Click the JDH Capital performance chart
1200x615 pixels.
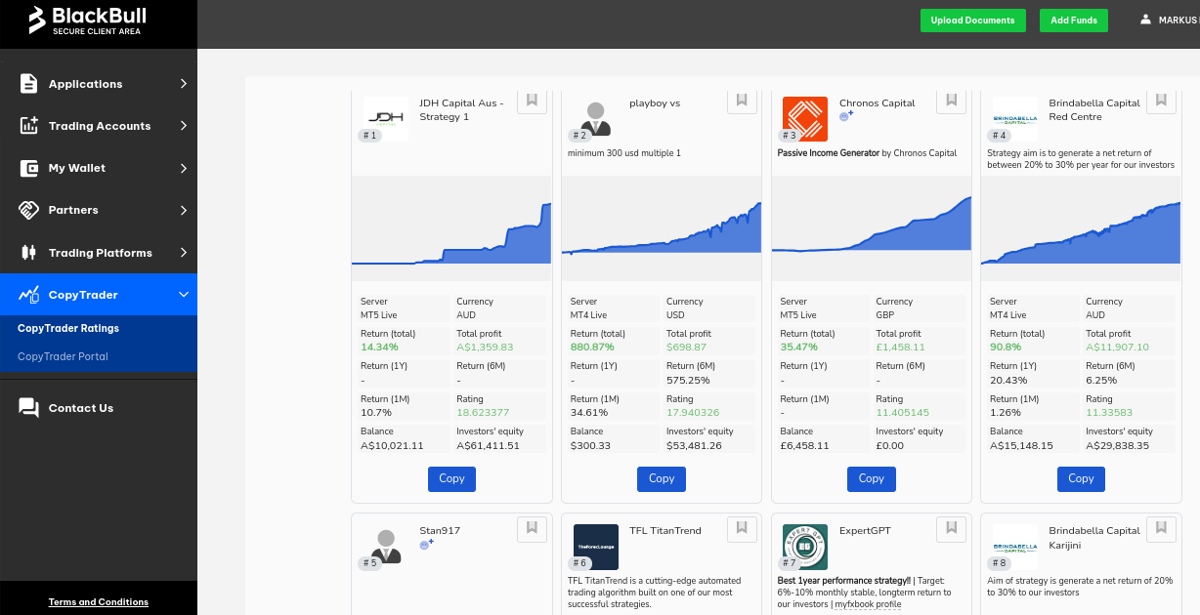tap(451, 228)
